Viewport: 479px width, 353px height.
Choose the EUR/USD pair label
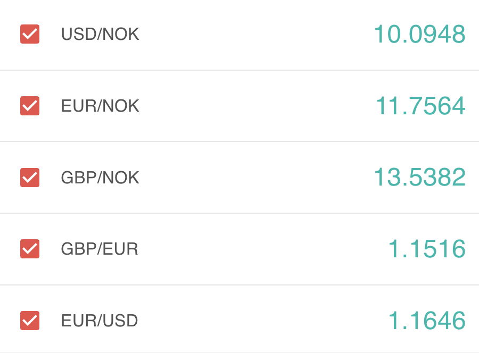(x=100, y=321)
